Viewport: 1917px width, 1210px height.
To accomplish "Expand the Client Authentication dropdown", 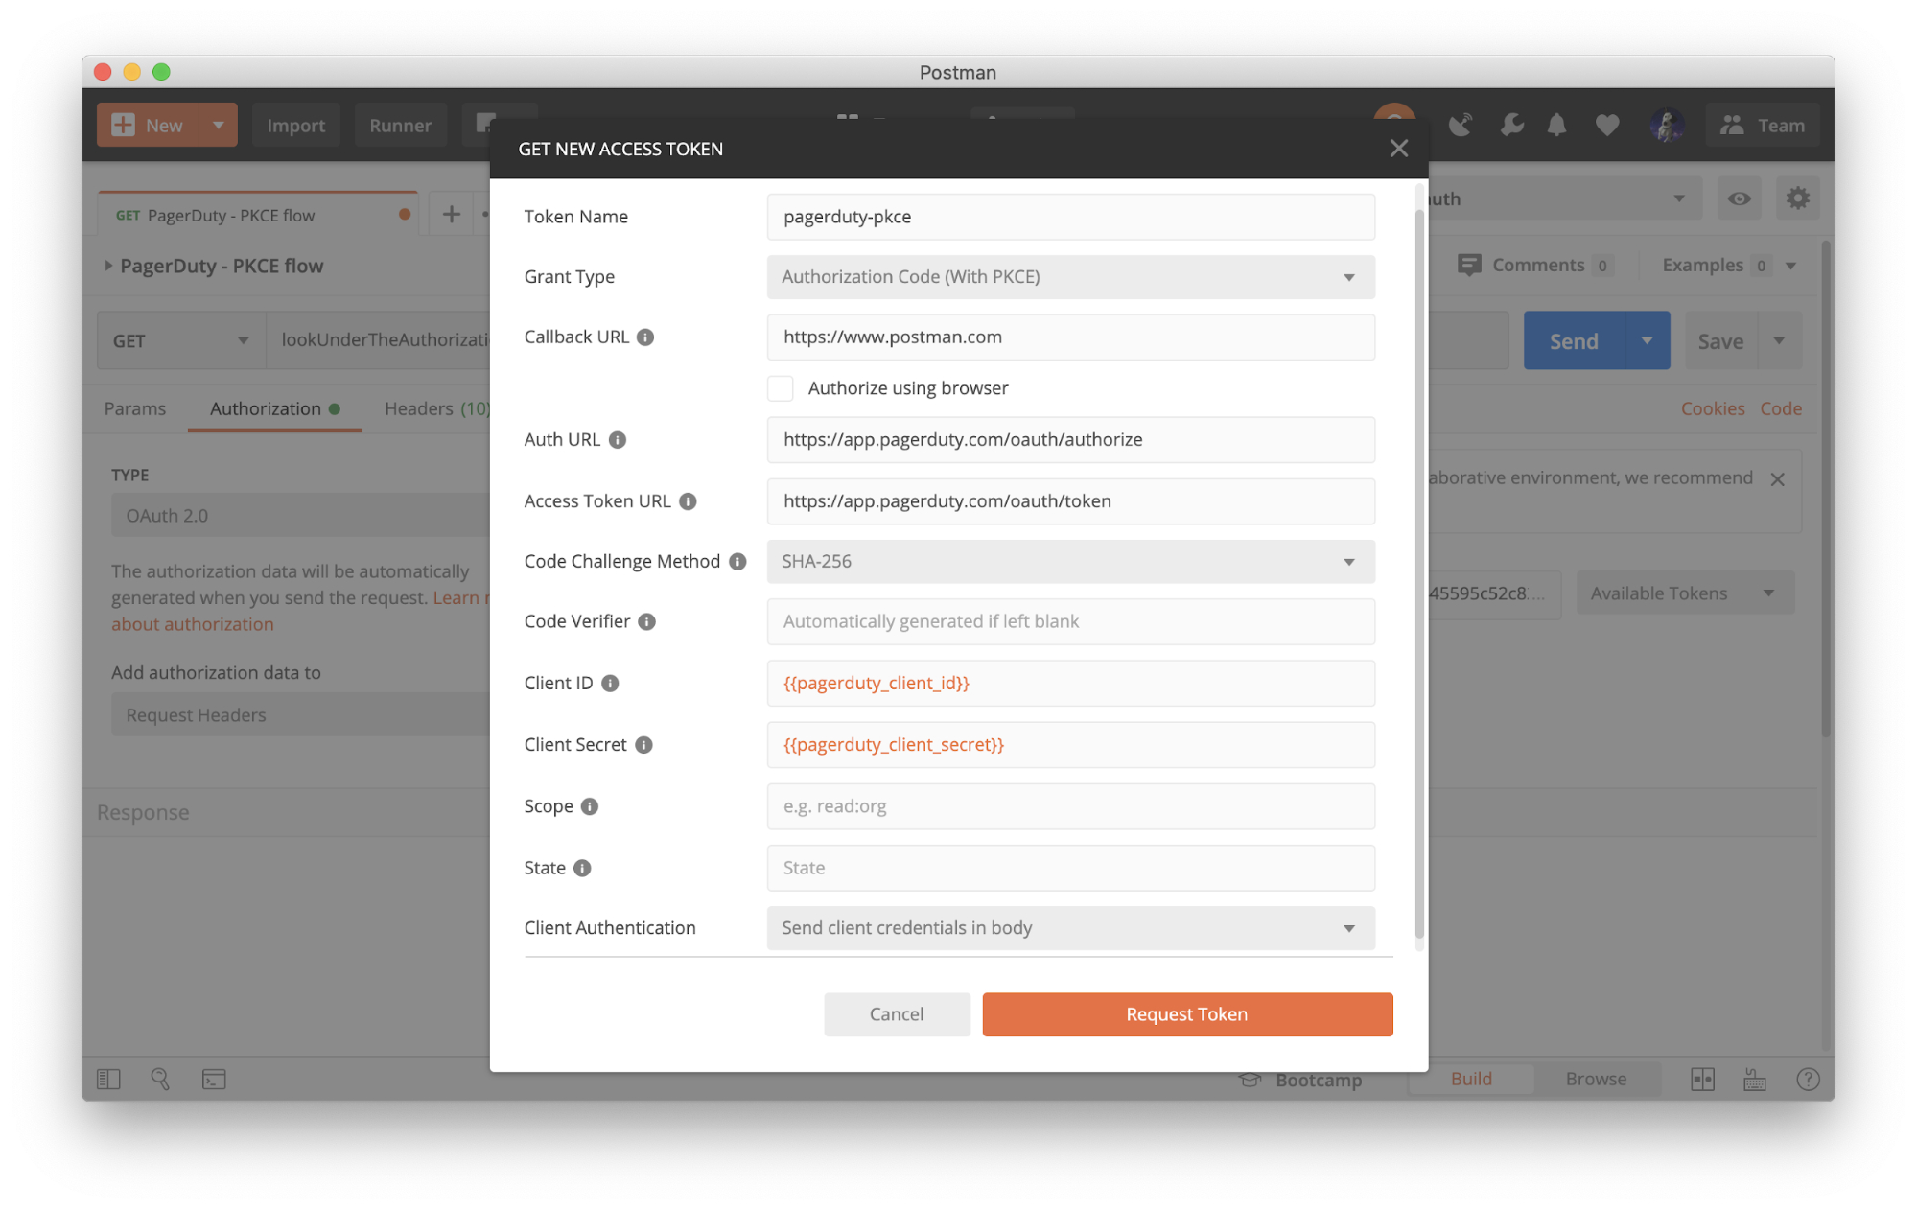I will click(1346, 927).
